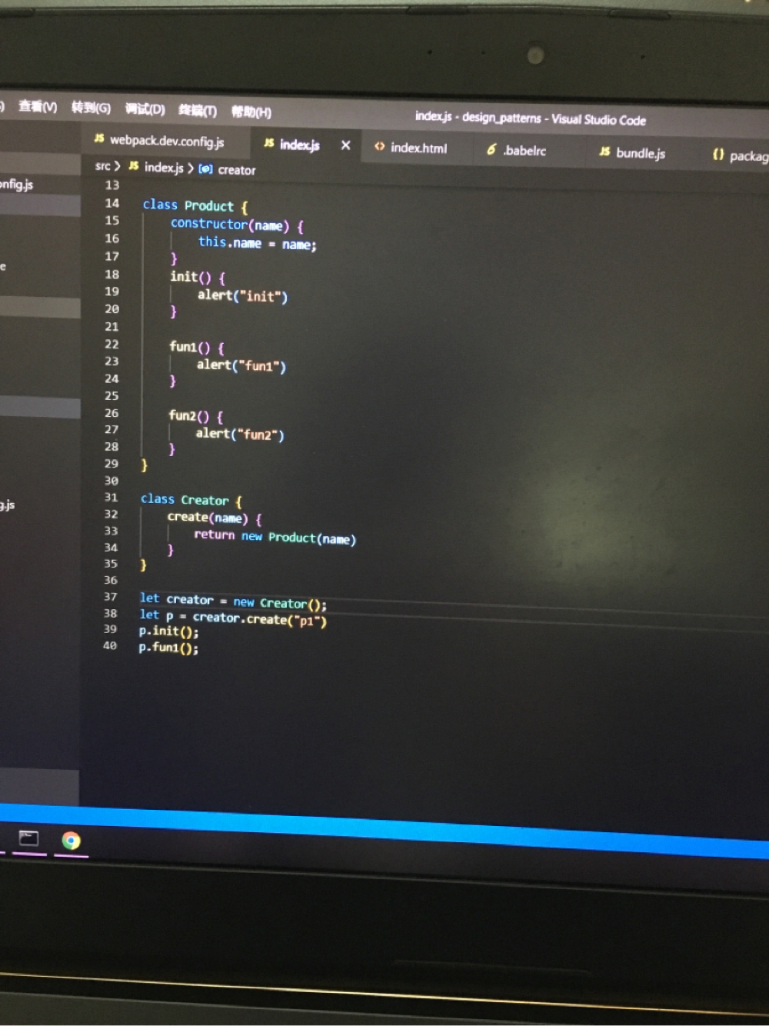Switch to the webpack.dev.config.js tab
This screenshot has height=1026, width=769.
(x=166, y=141)
